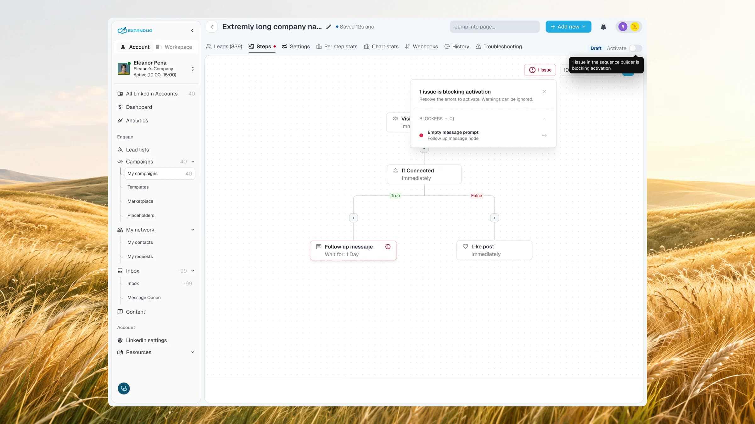Viewport: 755px width, 424px height.
Task: Open All LinkedIn Accounts
Action: pos(156,94)
